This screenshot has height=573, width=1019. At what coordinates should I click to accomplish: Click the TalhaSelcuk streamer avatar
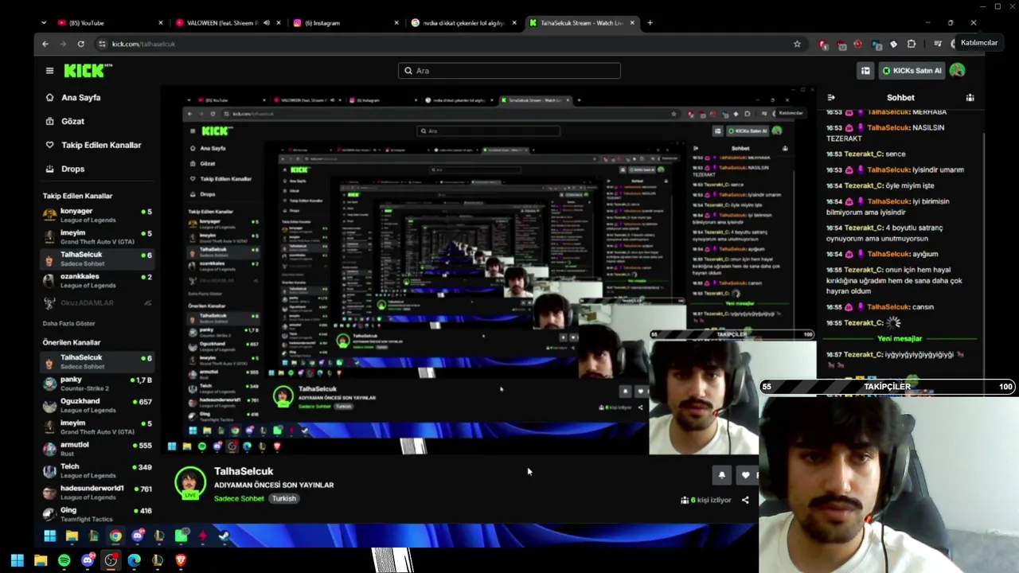pos(190,484)
